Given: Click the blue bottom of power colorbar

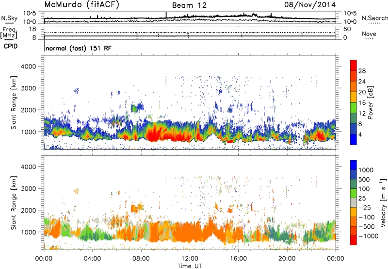Looking at the screenshot, I should (354, 139).
